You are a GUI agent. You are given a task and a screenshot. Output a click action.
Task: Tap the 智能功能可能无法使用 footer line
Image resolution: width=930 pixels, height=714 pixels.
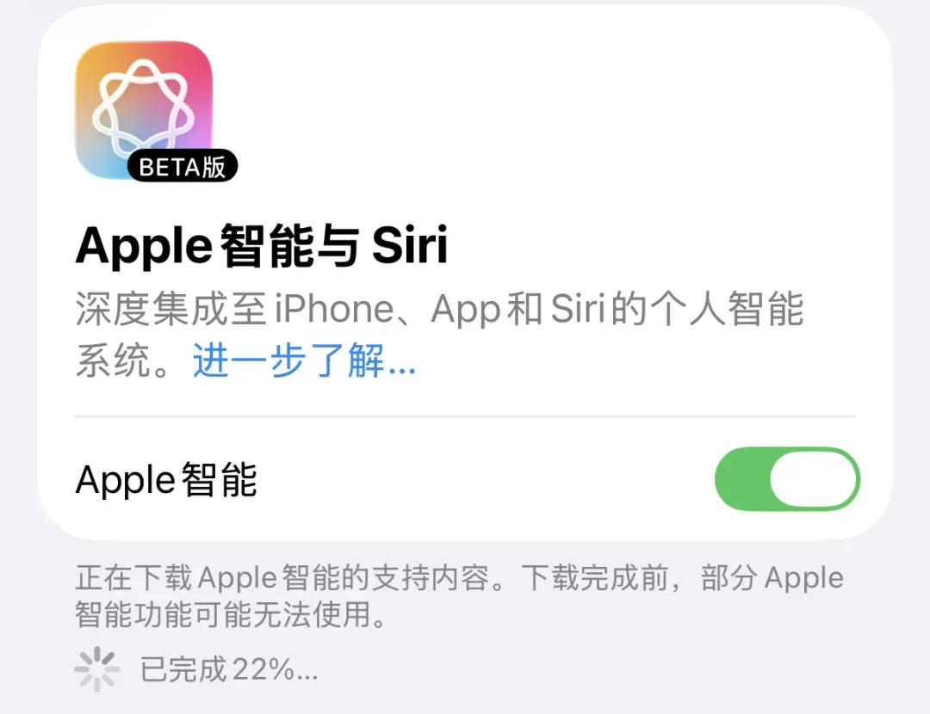232,614
